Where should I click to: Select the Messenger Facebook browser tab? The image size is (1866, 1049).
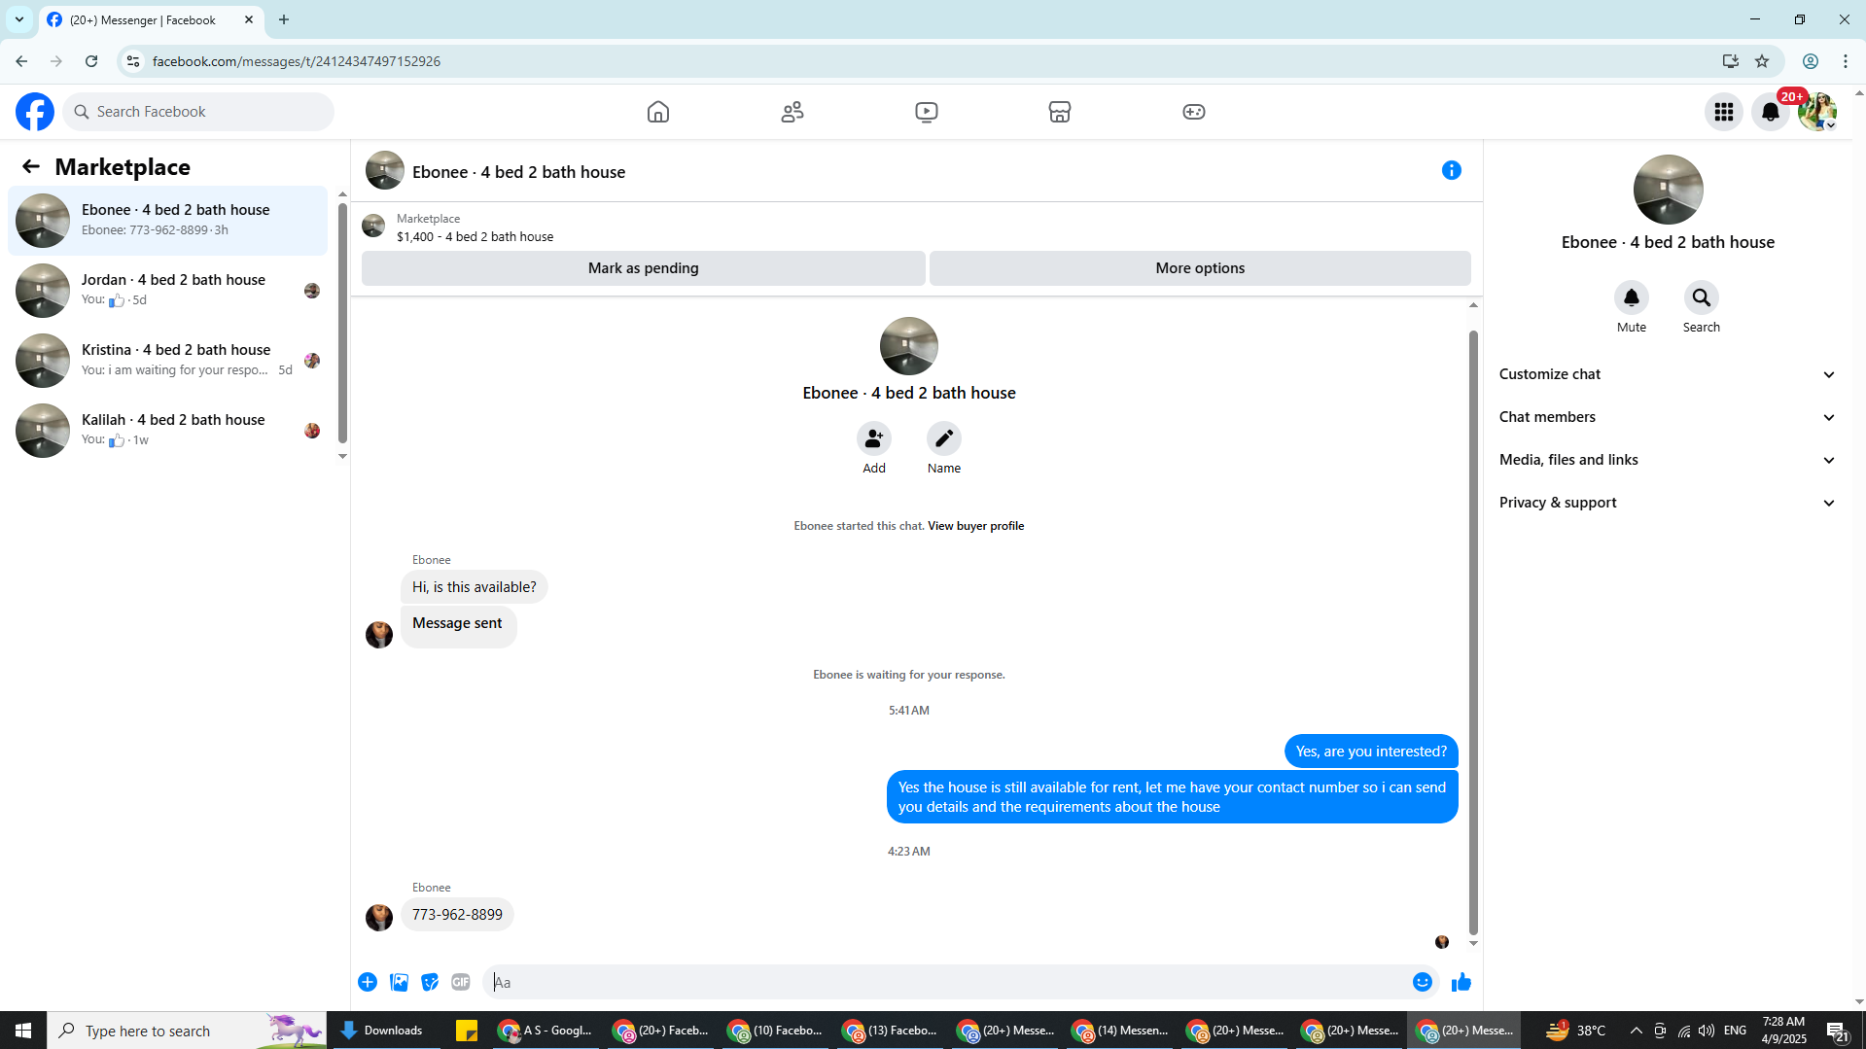point(151,19)
